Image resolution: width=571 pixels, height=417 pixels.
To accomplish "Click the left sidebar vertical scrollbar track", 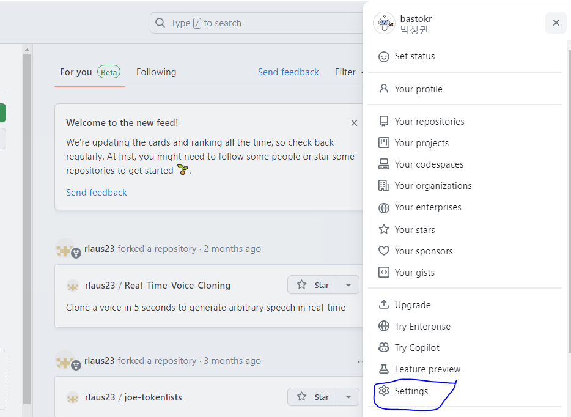I will [27, 229].
